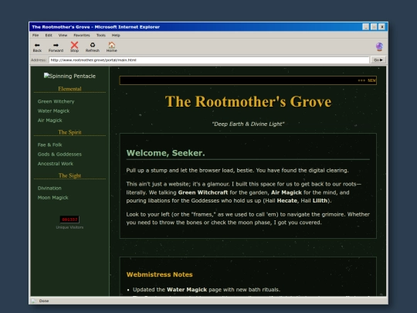Click the red visitor counter display
417x313 pixels.
(x=69, y=219)
